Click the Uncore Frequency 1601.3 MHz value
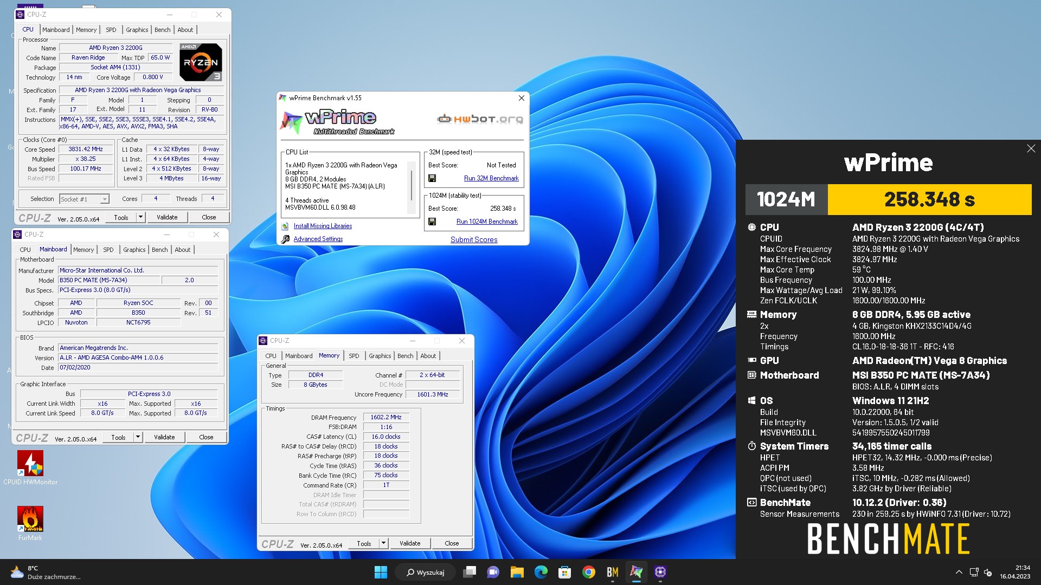This screenshot has height=585, width=1041. click(x=433, y=394)
